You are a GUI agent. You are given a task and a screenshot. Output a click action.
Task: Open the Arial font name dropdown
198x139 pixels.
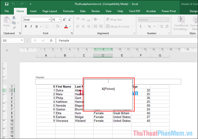coord(48,20)
